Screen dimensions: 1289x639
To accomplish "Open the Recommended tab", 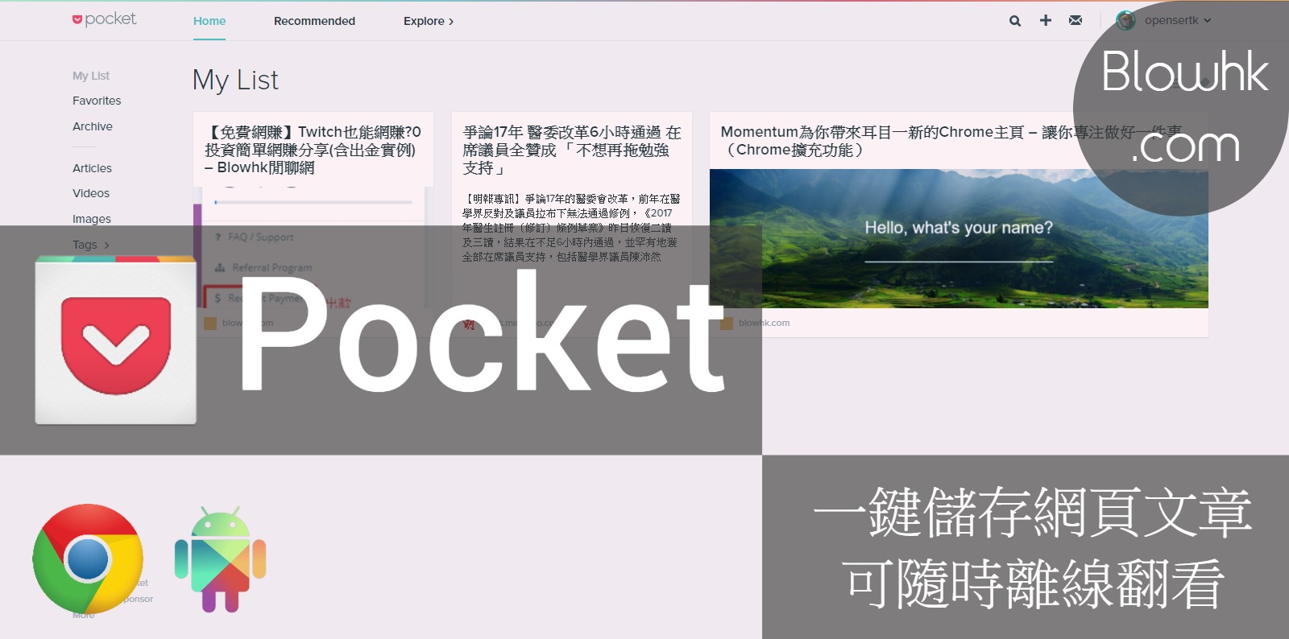I will (314, 21).
